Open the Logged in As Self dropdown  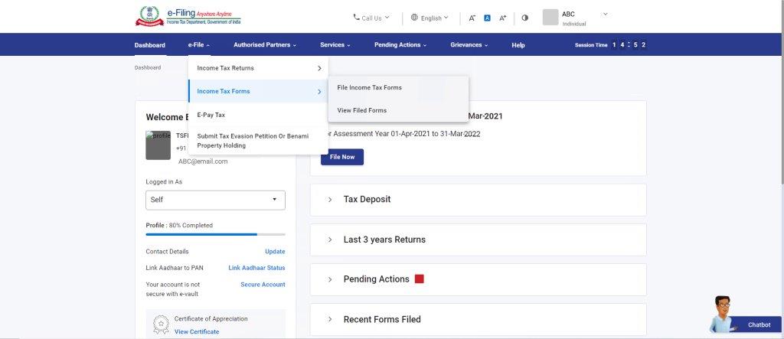coord(215,200)
